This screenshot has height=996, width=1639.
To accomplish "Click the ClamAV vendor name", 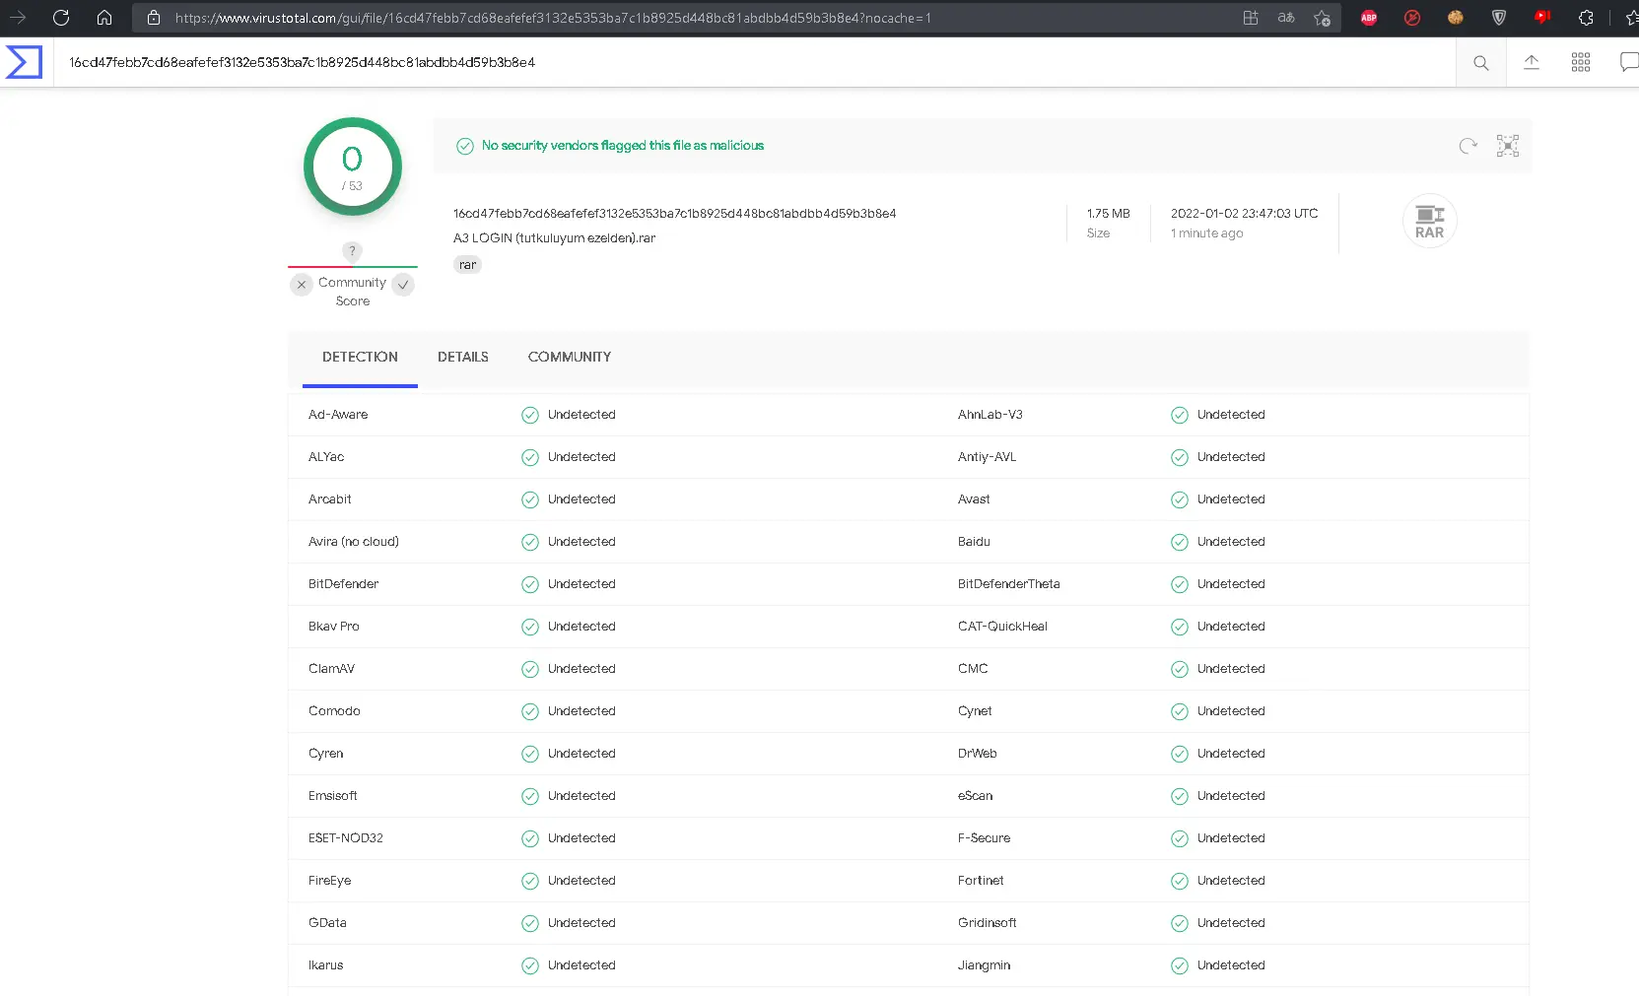I will (x=331, y=669).
